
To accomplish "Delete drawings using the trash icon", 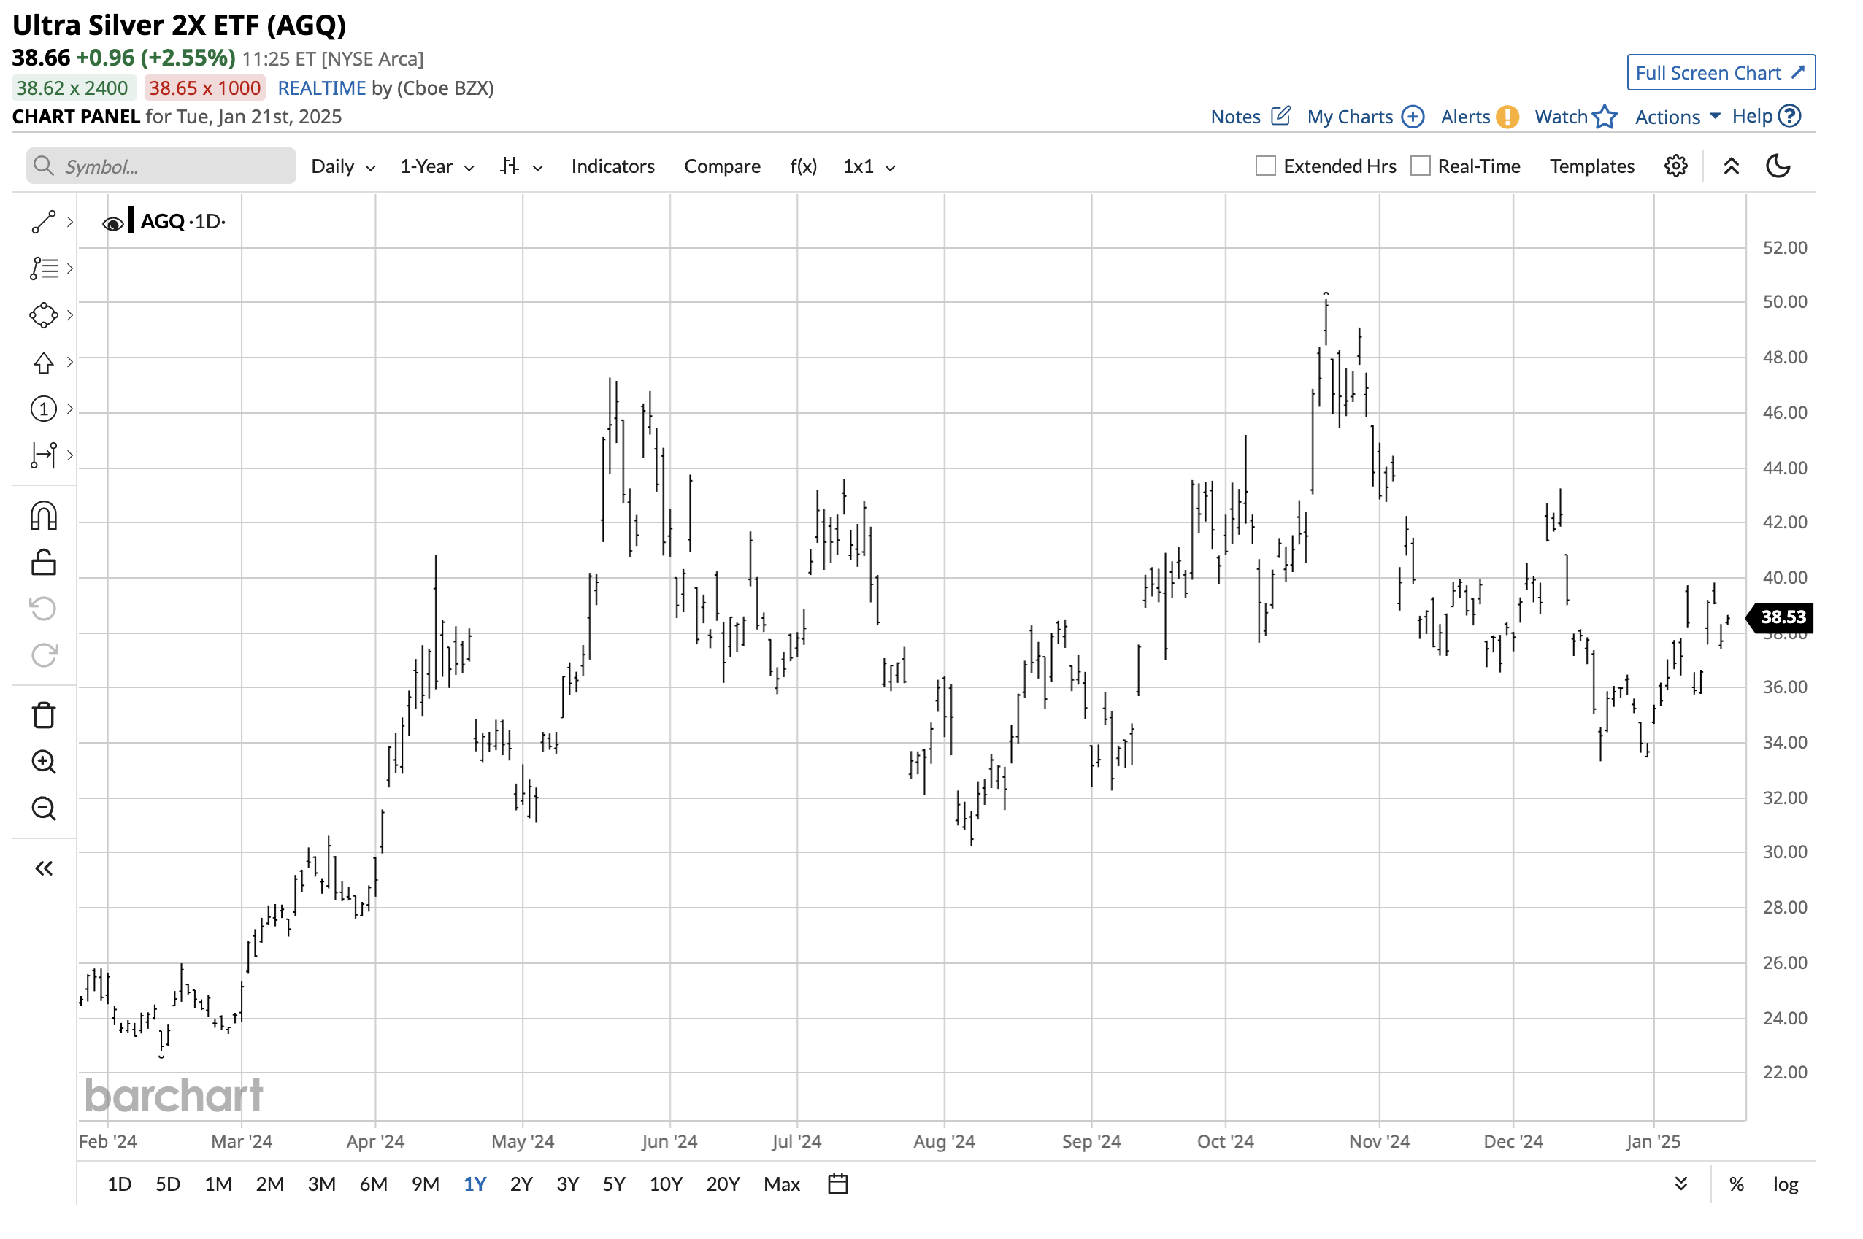I will tap(44, 714).
